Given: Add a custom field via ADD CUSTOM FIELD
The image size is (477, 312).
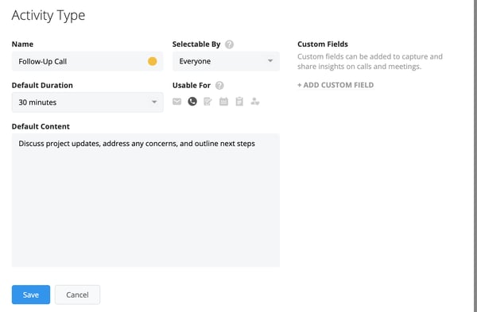Looking at the screenshot, I should (x=335, y=85).
